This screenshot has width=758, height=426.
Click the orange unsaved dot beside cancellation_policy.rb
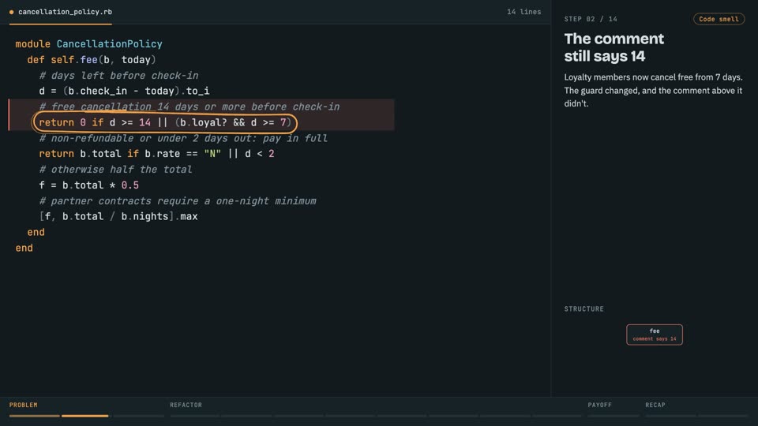click(x=12, y=12)
